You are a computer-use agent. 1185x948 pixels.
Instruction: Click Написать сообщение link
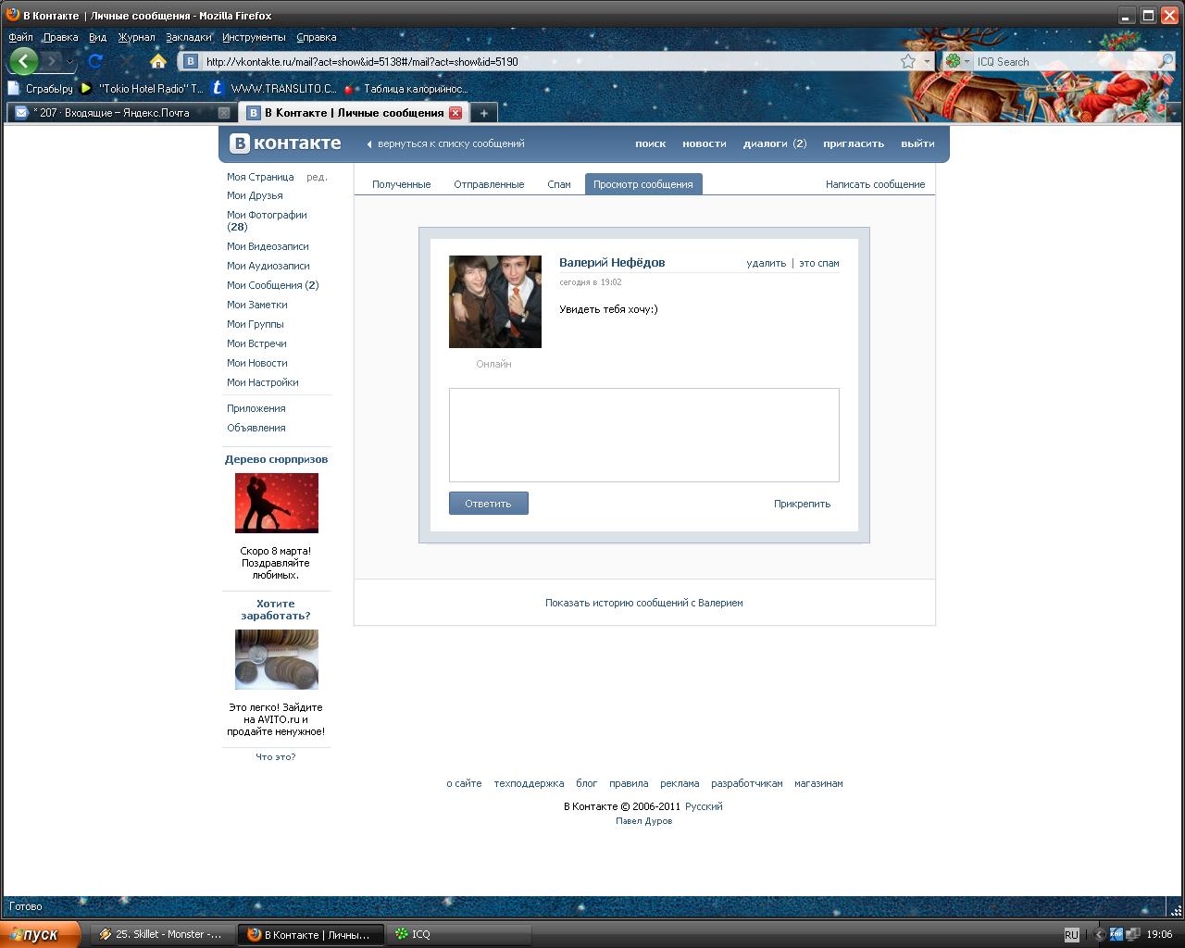(x=875, y=184)
